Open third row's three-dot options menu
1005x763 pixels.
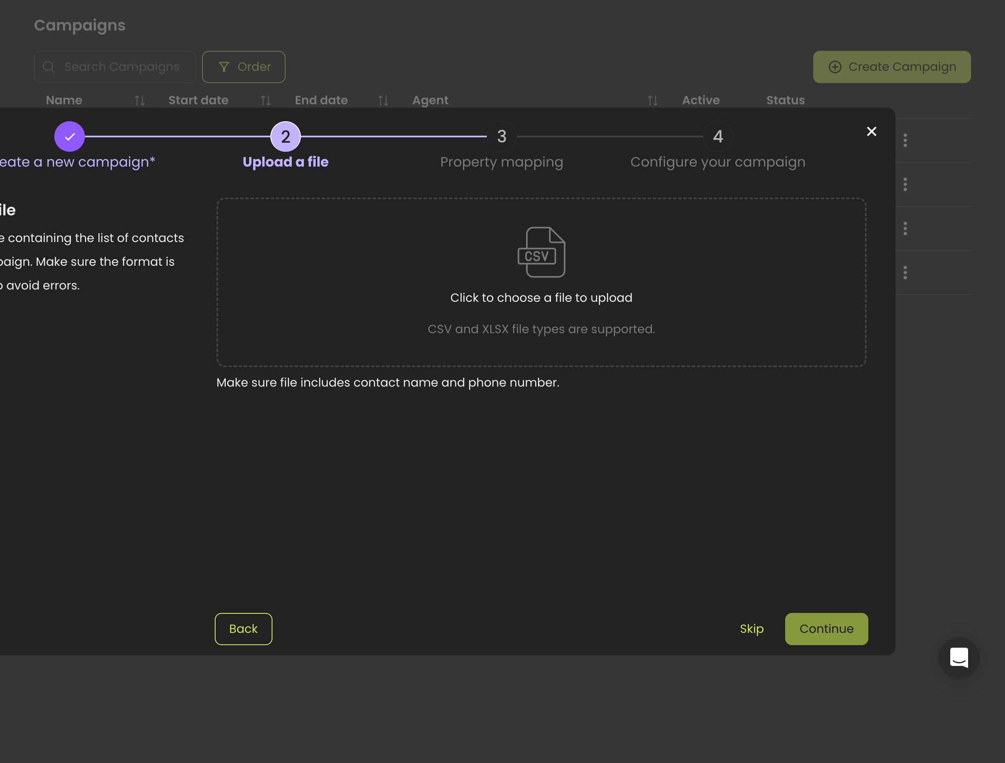(x=905, y=228)
